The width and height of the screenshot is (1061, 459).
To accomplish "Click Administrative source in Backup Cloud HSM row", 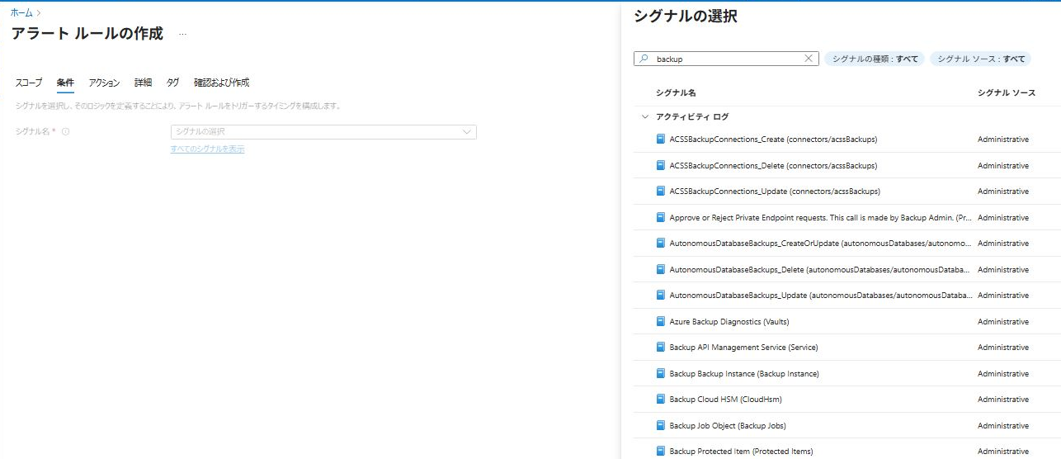I will pyautogui.click(x=1003, y=400).
